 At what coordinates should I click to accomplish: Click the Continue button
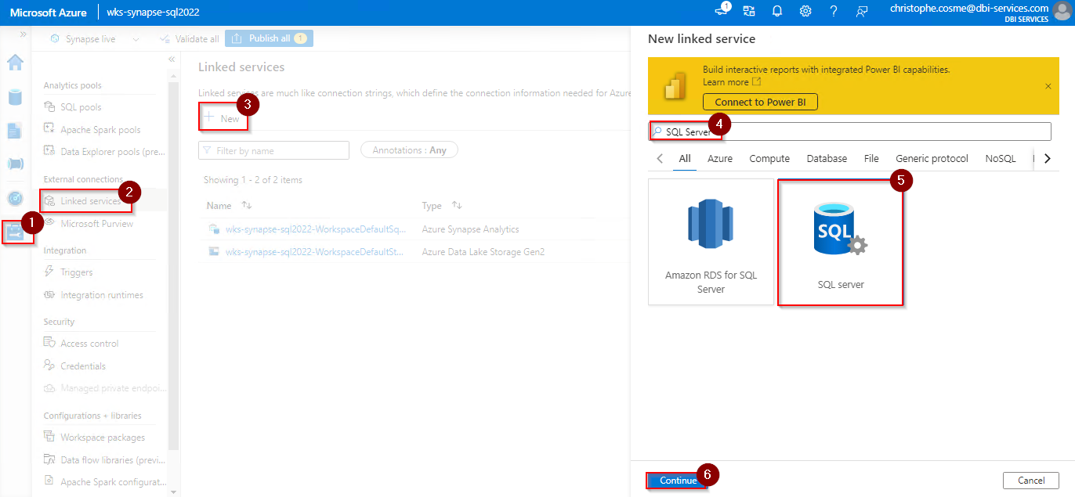point(677,481)
